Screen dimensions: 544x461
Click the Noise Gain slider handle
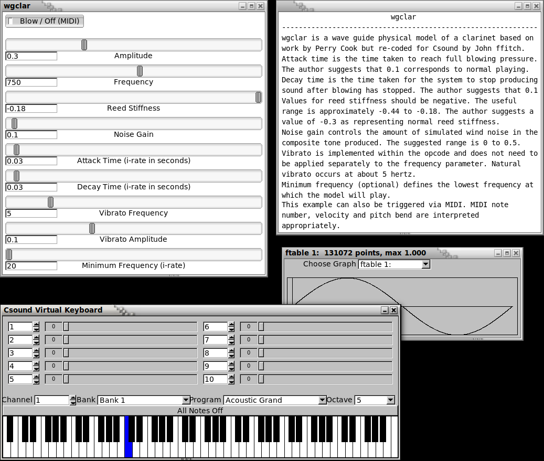pos(14,123)
